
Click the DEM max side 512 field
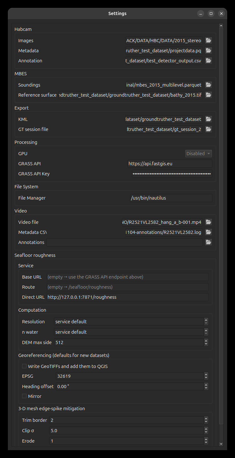click(129, 342)
